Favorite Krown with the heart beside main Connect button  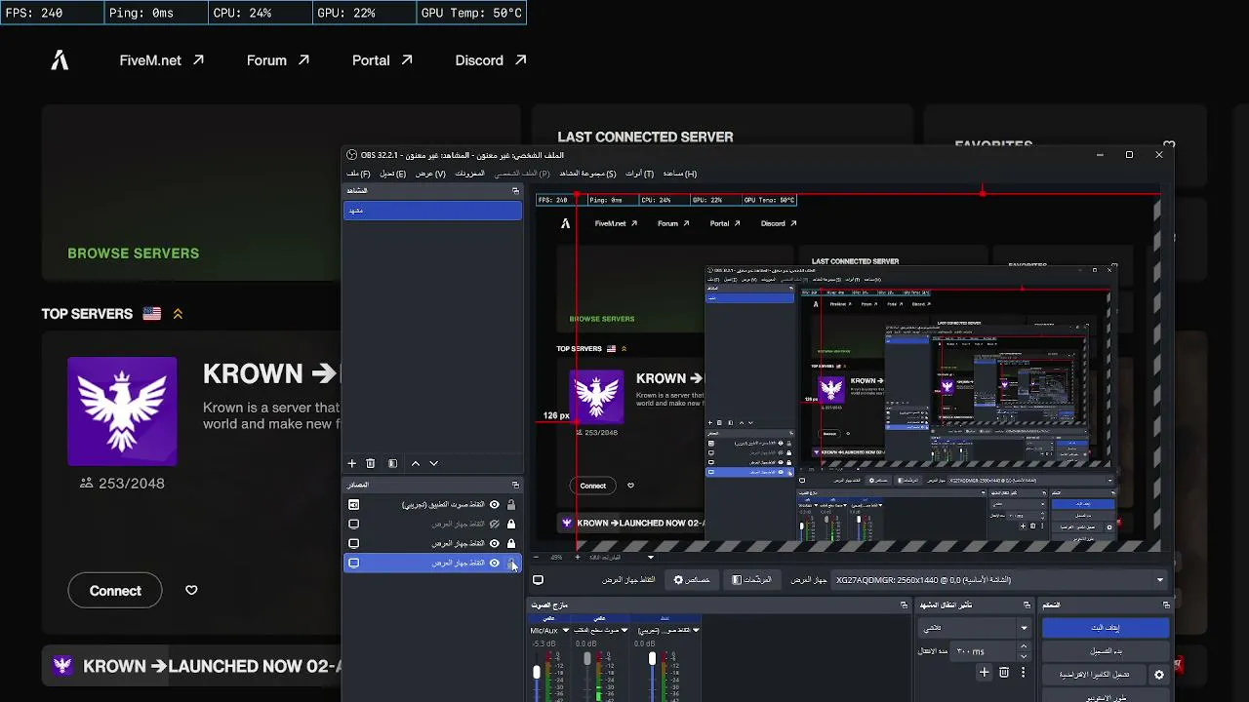(x=191, y=591)
